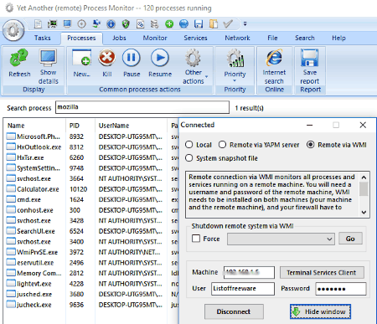
Task: Click the gray checkmark icon in quick toolbar
Action: pyautogui.click(x=228, y=24)
